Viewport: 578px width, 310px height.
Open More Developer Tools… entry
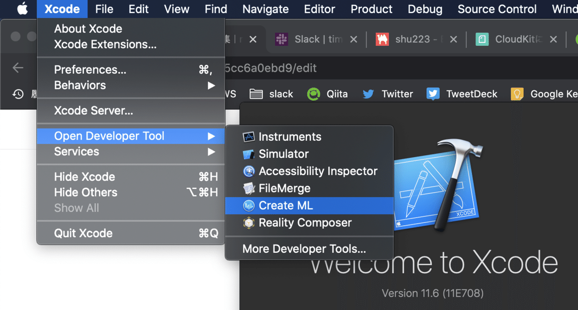(x=304, y=249)
